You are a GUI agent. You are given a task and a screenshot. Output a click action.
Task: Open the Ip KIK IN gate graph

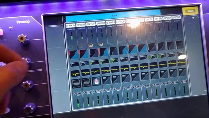[73, 55]
